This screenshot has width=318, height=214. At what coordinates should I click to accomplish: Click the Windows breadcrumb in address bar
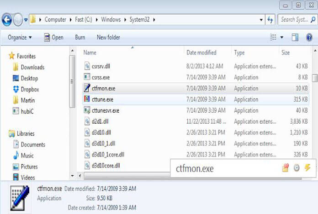[111, 20]
